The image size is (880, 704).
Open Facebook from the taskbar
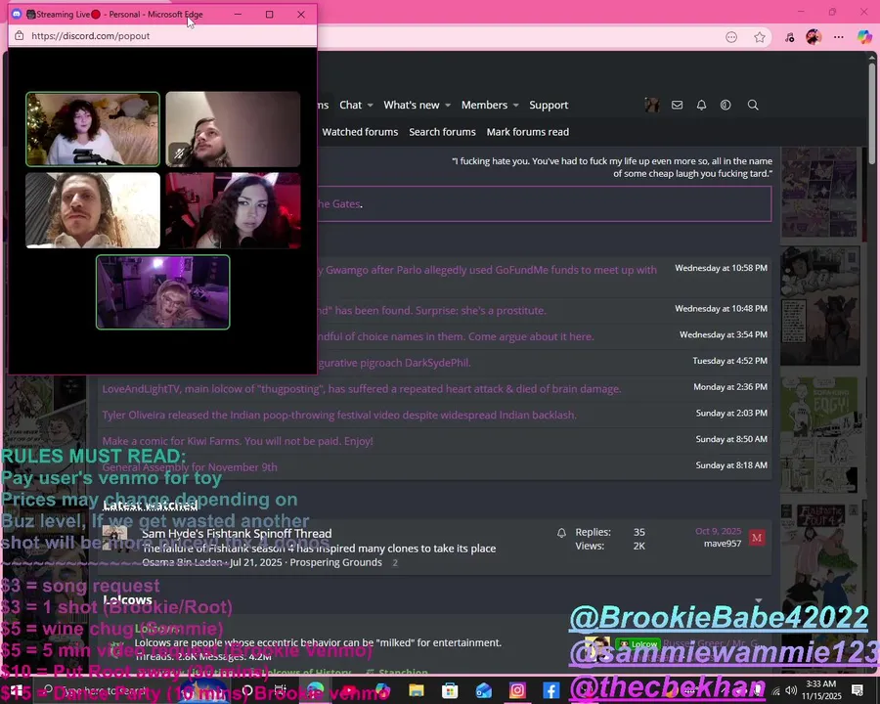tap(550, 690)
